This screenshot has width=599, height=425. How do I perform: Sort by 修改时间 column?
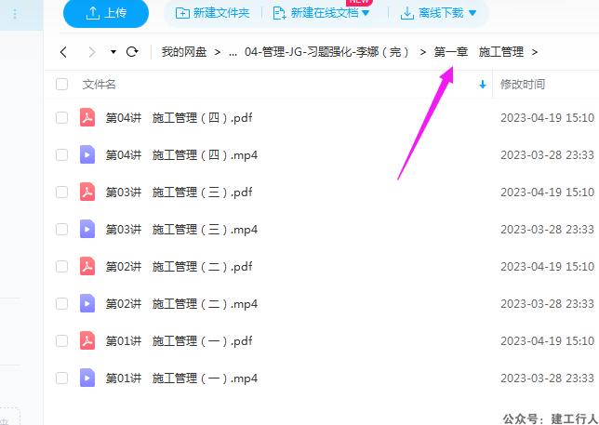(x=523, y=84)
